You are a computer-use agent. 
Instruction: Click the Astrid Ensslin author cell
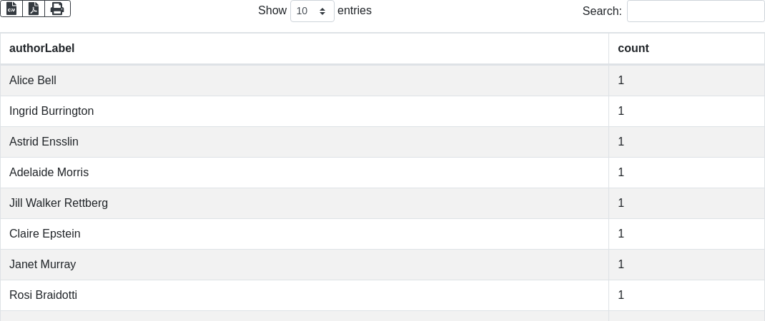coord(44,142)
